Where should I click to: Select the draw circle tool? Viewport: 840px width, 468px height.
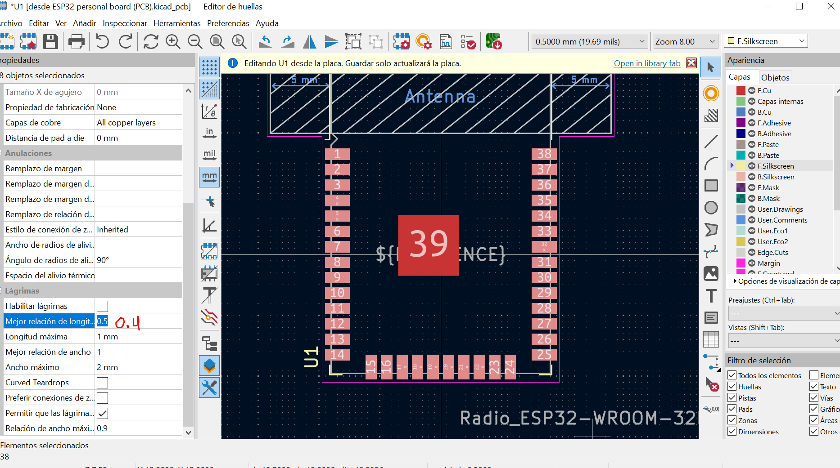pos(711,208)
